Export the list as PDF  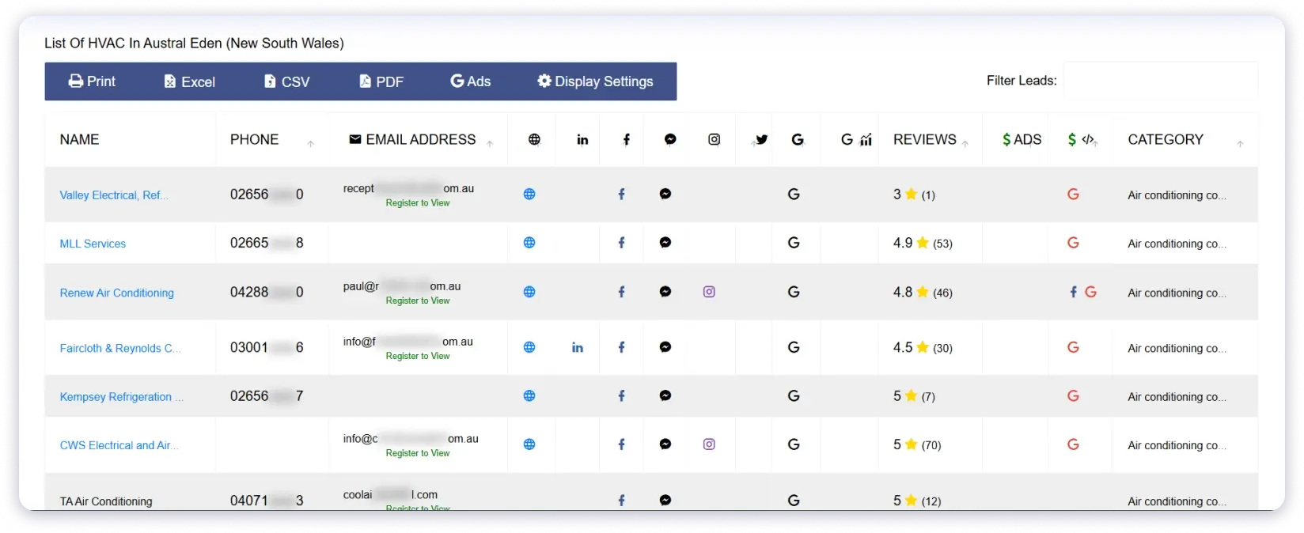pos(381,81)
